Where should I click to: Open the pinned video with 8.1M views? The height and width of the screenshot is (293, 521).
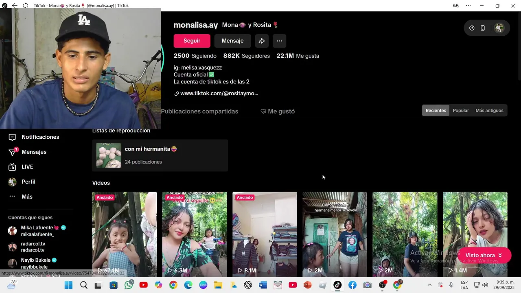click(x=265, y=234)
